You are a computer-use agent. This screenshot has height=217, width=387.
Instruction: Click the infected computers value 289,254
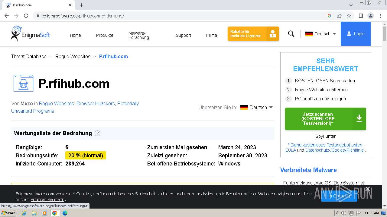coord(75,164)
